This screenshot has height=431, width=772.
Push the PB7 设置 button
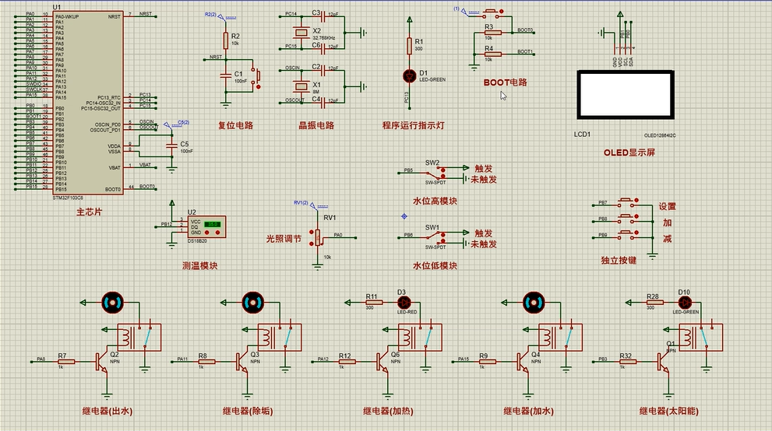(x=627, y=202)
